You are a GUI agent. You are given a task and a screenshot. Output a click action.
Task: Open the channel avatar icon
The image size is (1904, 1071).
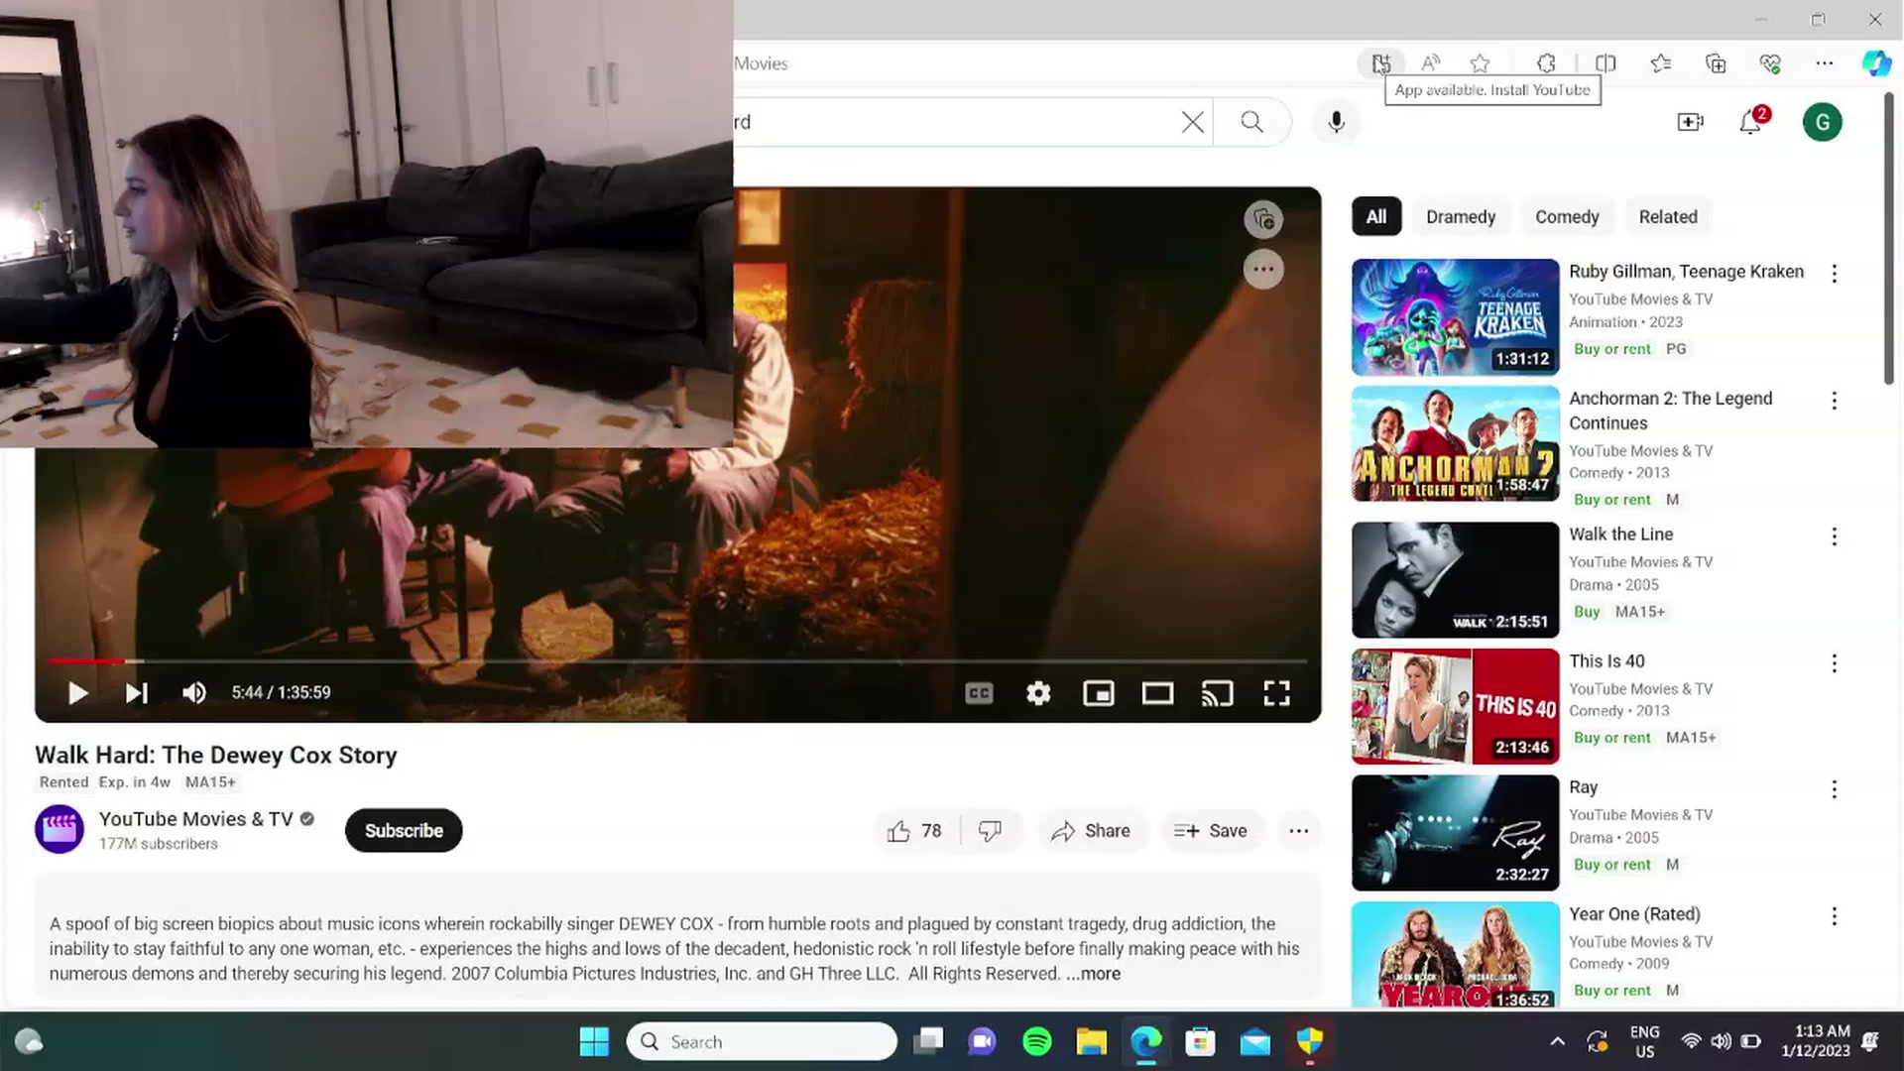click(x=59, y=830)
